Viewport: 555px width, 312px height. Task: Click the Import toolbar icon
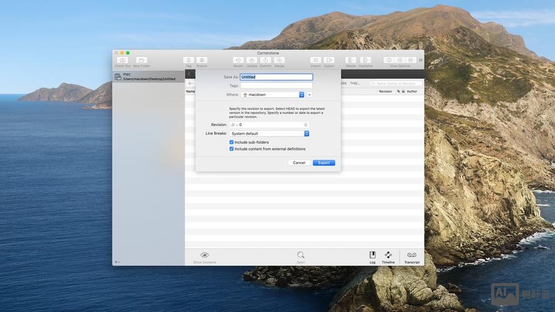click(315, 61)
